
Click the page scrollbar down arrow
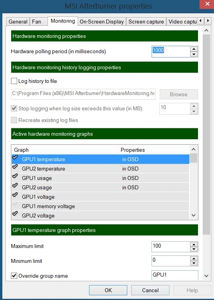pyautogui.click(x=206, y=276)
